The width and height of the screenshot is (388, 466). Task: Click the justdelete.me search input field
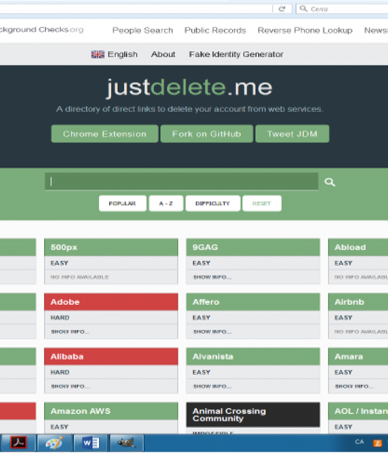point(181,182)
